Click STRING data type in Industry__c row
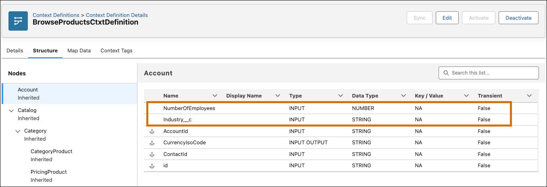The width and height of the screenshot is (547, 187). tap(362, 120)
